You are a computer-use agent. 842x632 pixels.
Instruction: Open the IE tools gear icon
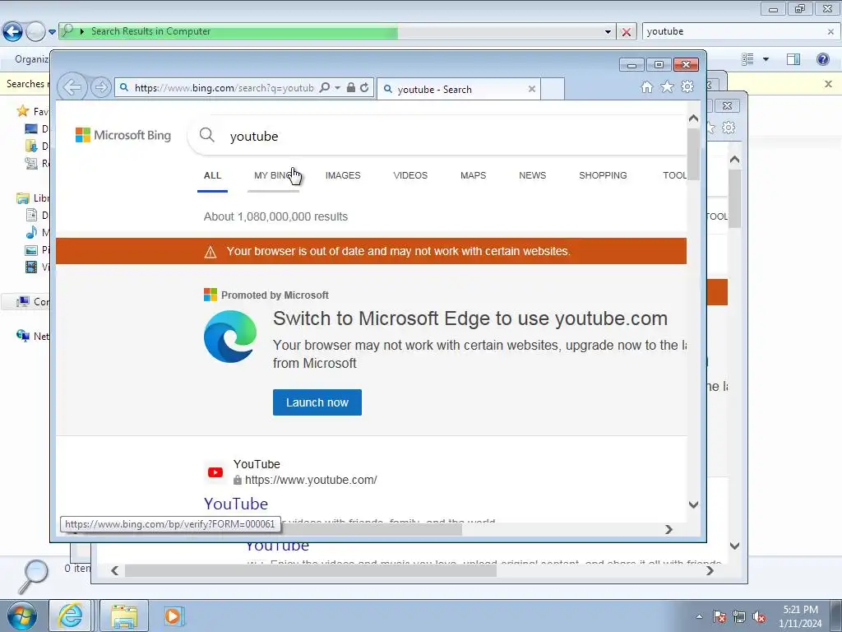[x=687, y=87]
